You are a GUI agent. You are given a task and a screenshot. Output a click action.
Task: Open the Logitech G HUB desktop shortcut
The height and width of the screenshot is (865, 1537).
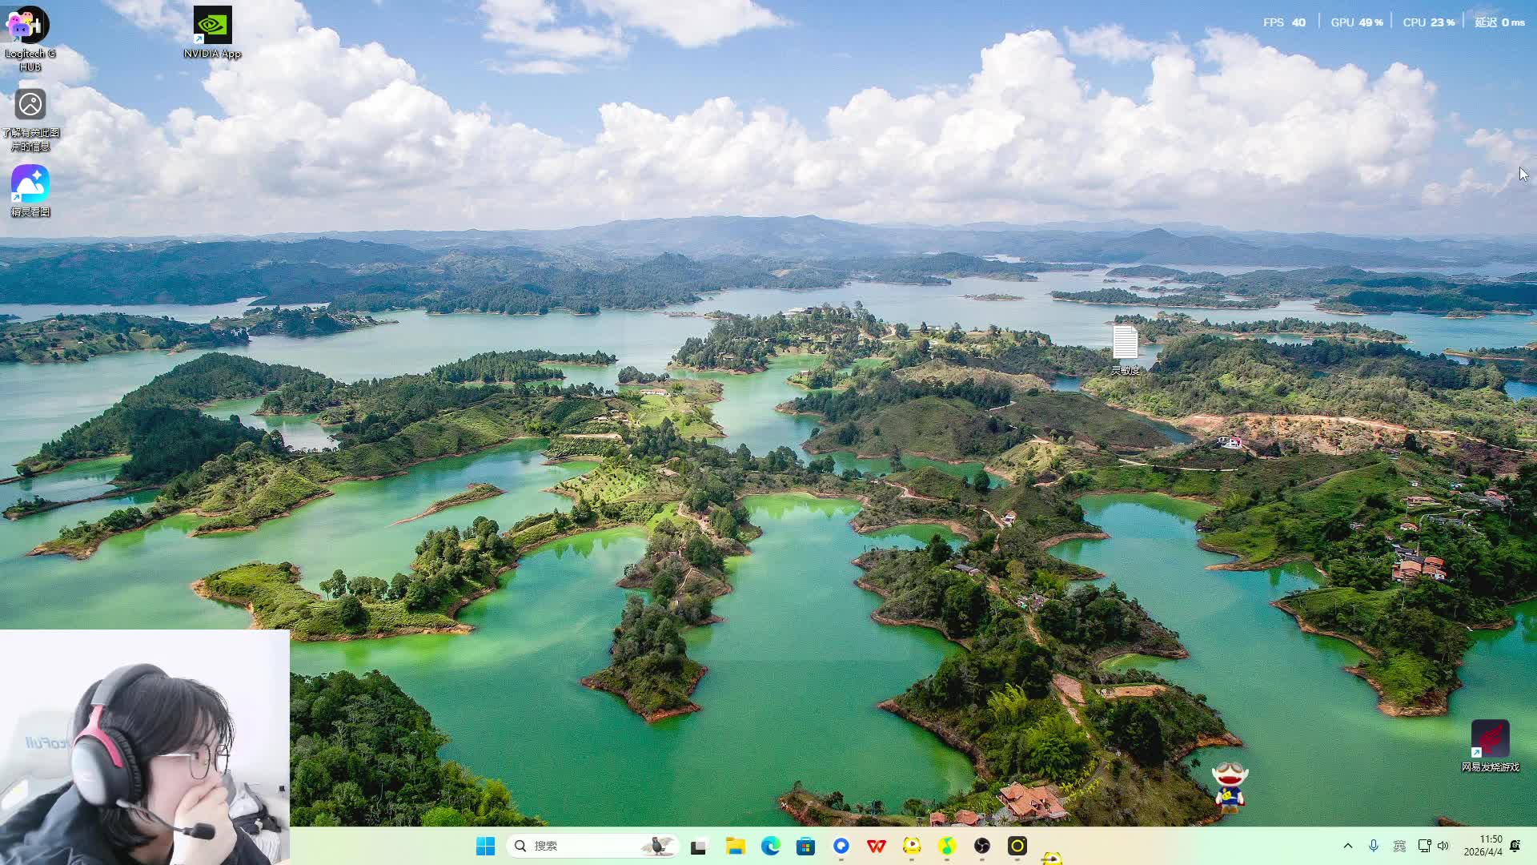[x=30, y=26]
